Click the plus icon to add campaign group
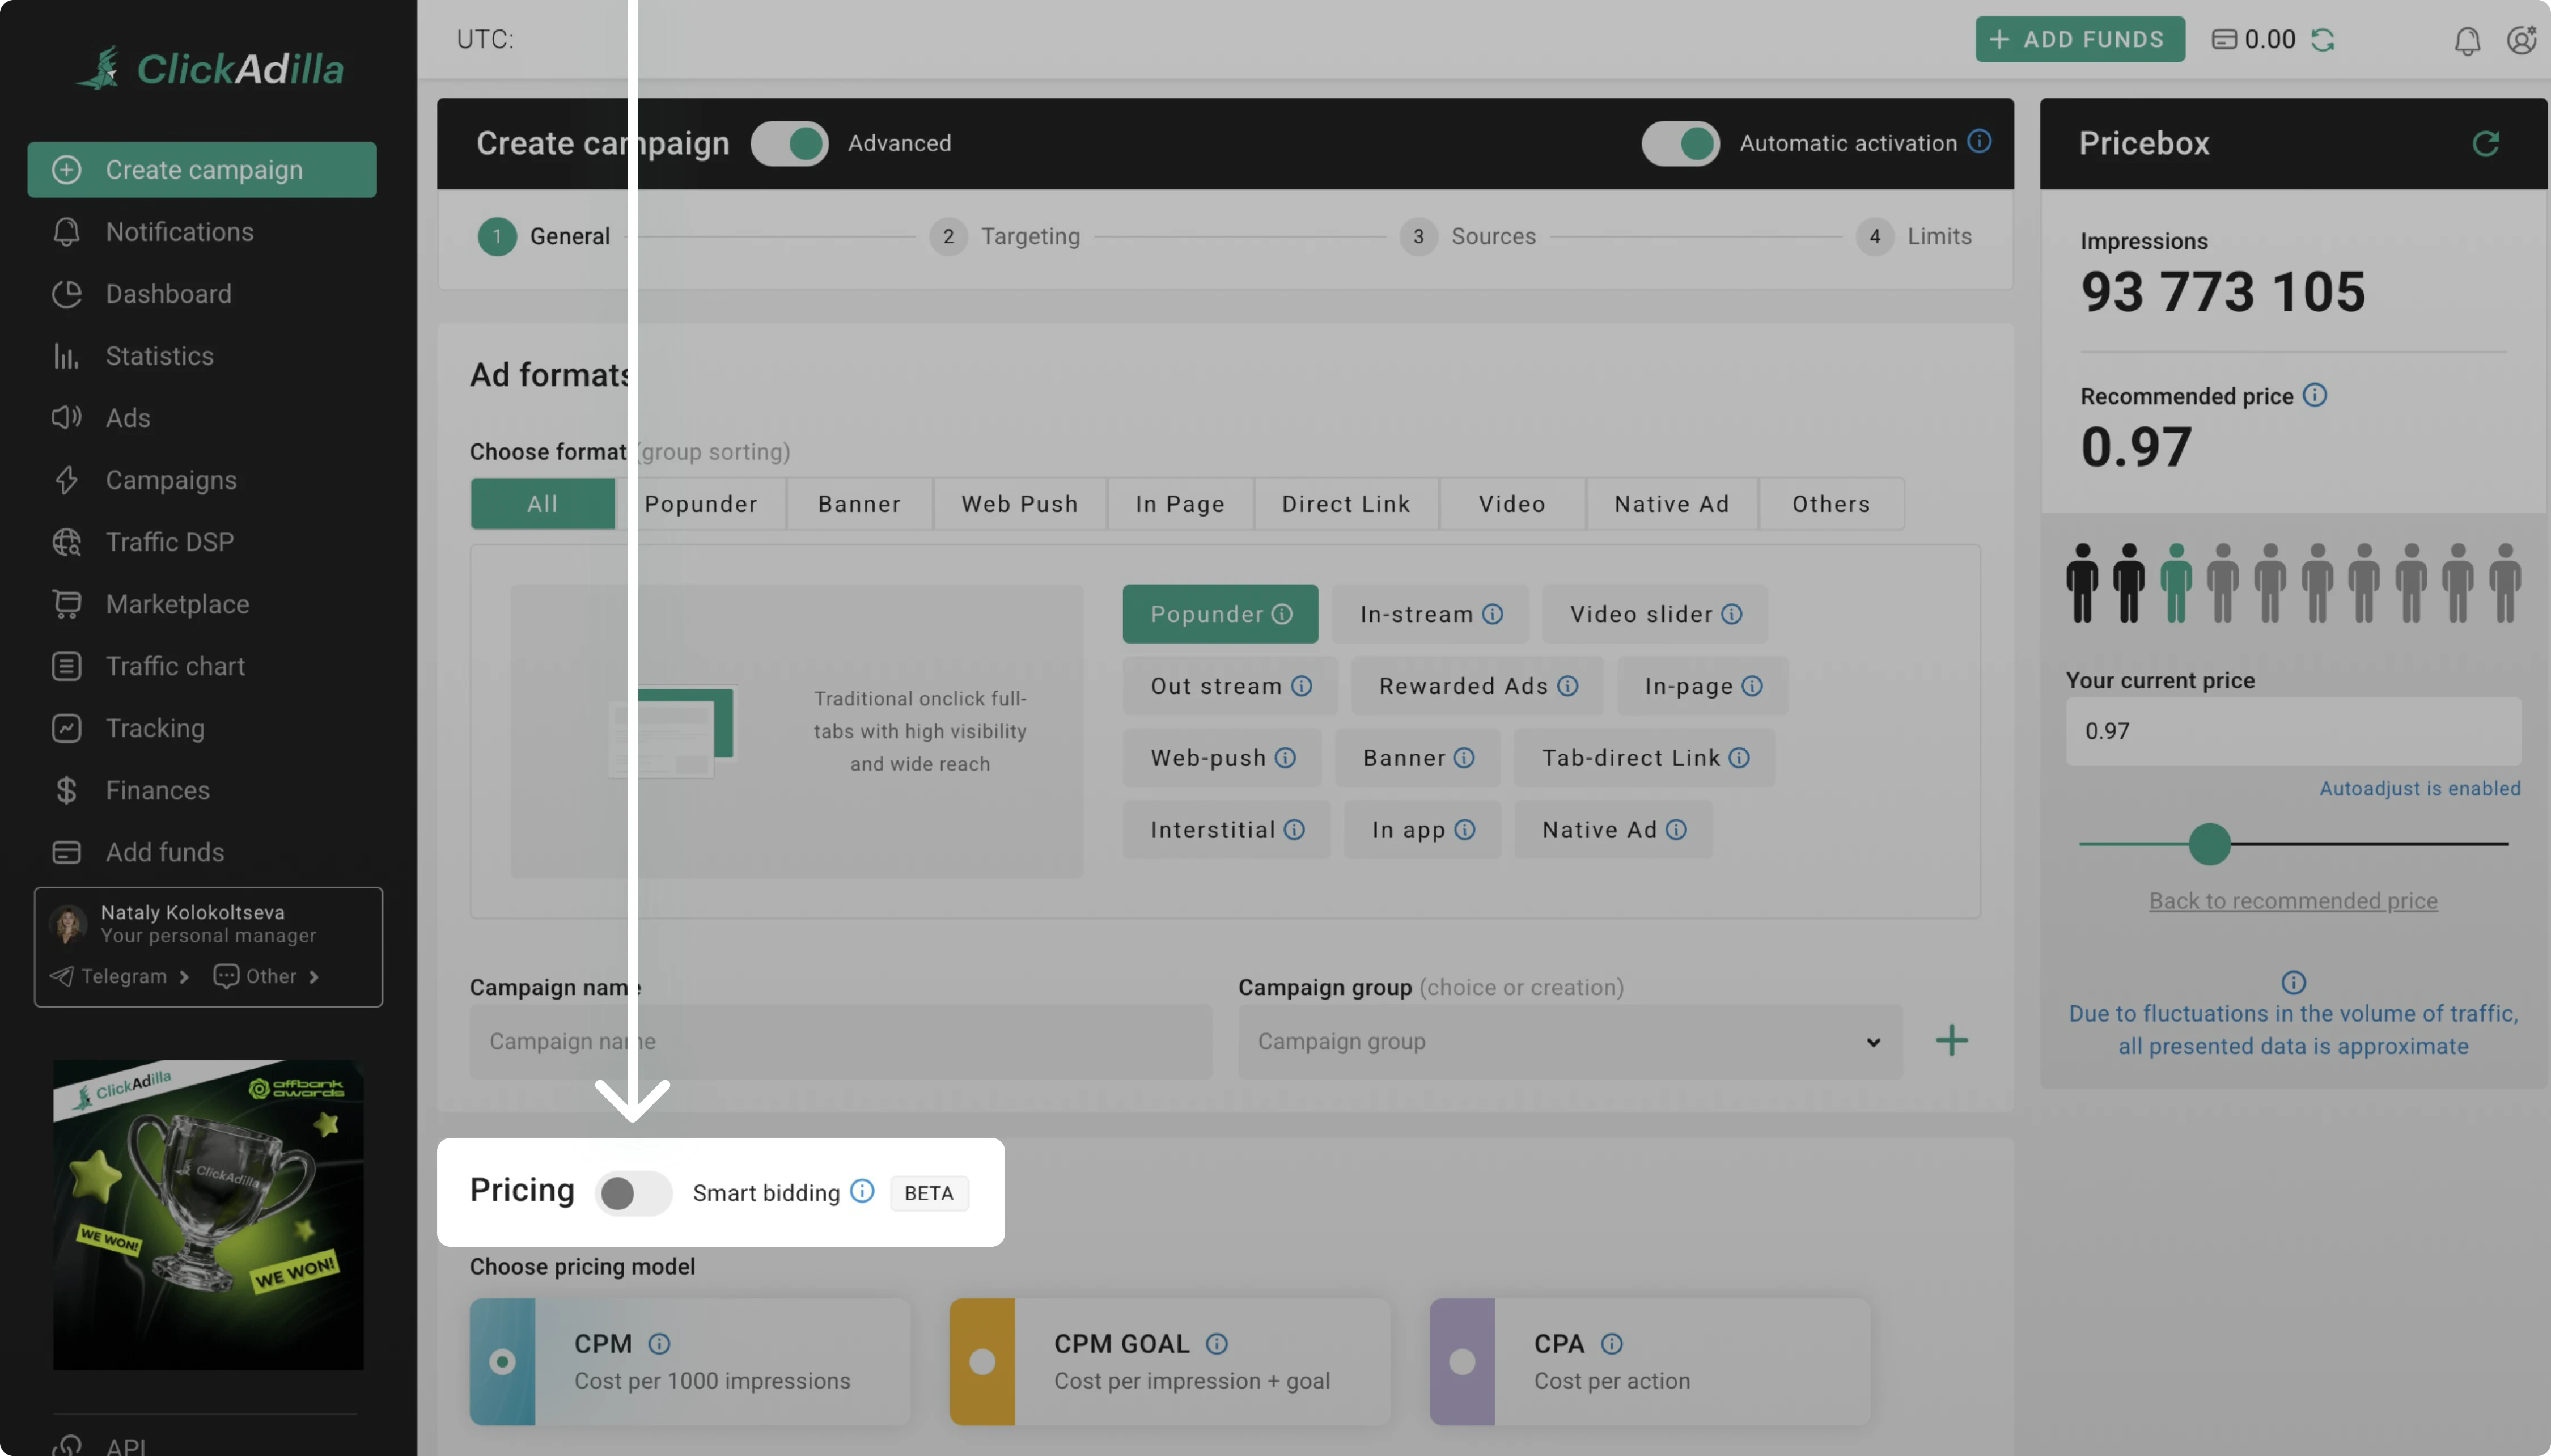This screenshot has height=1456, width=2551. [1951, 1041]
